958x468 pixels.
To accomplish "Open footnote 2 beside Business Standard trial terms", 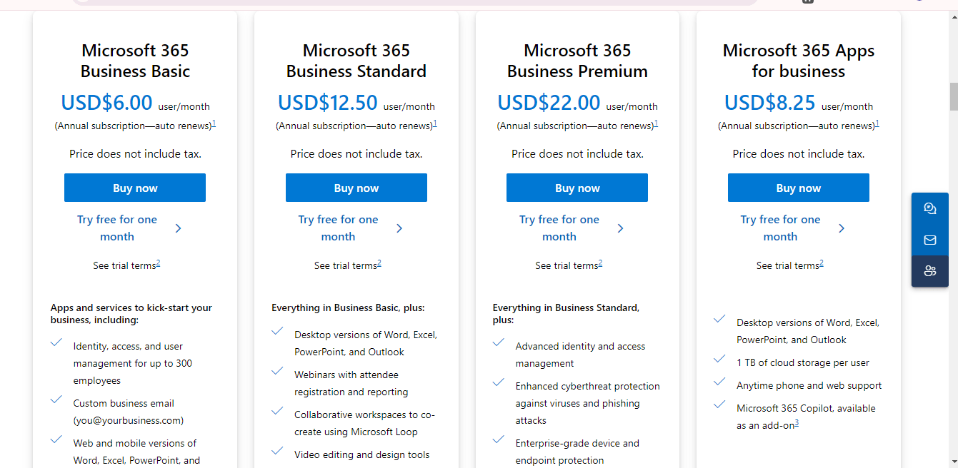I will (379, 263).
